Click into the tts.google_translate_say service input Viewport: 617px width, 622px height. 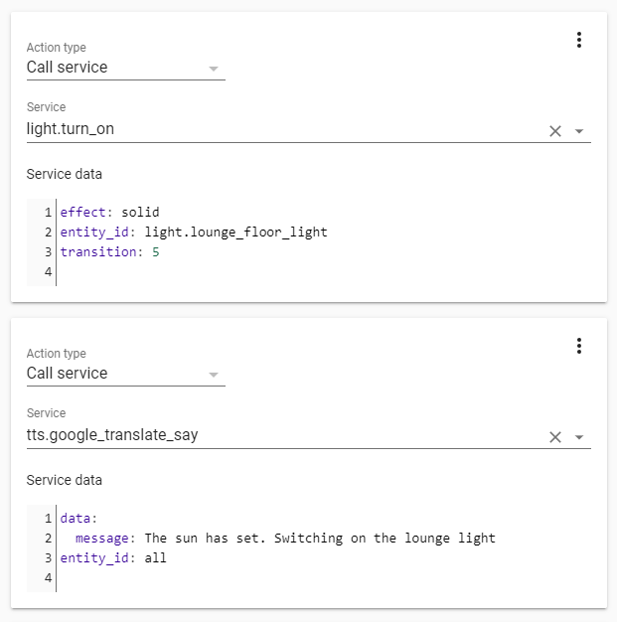coord(278,435)
